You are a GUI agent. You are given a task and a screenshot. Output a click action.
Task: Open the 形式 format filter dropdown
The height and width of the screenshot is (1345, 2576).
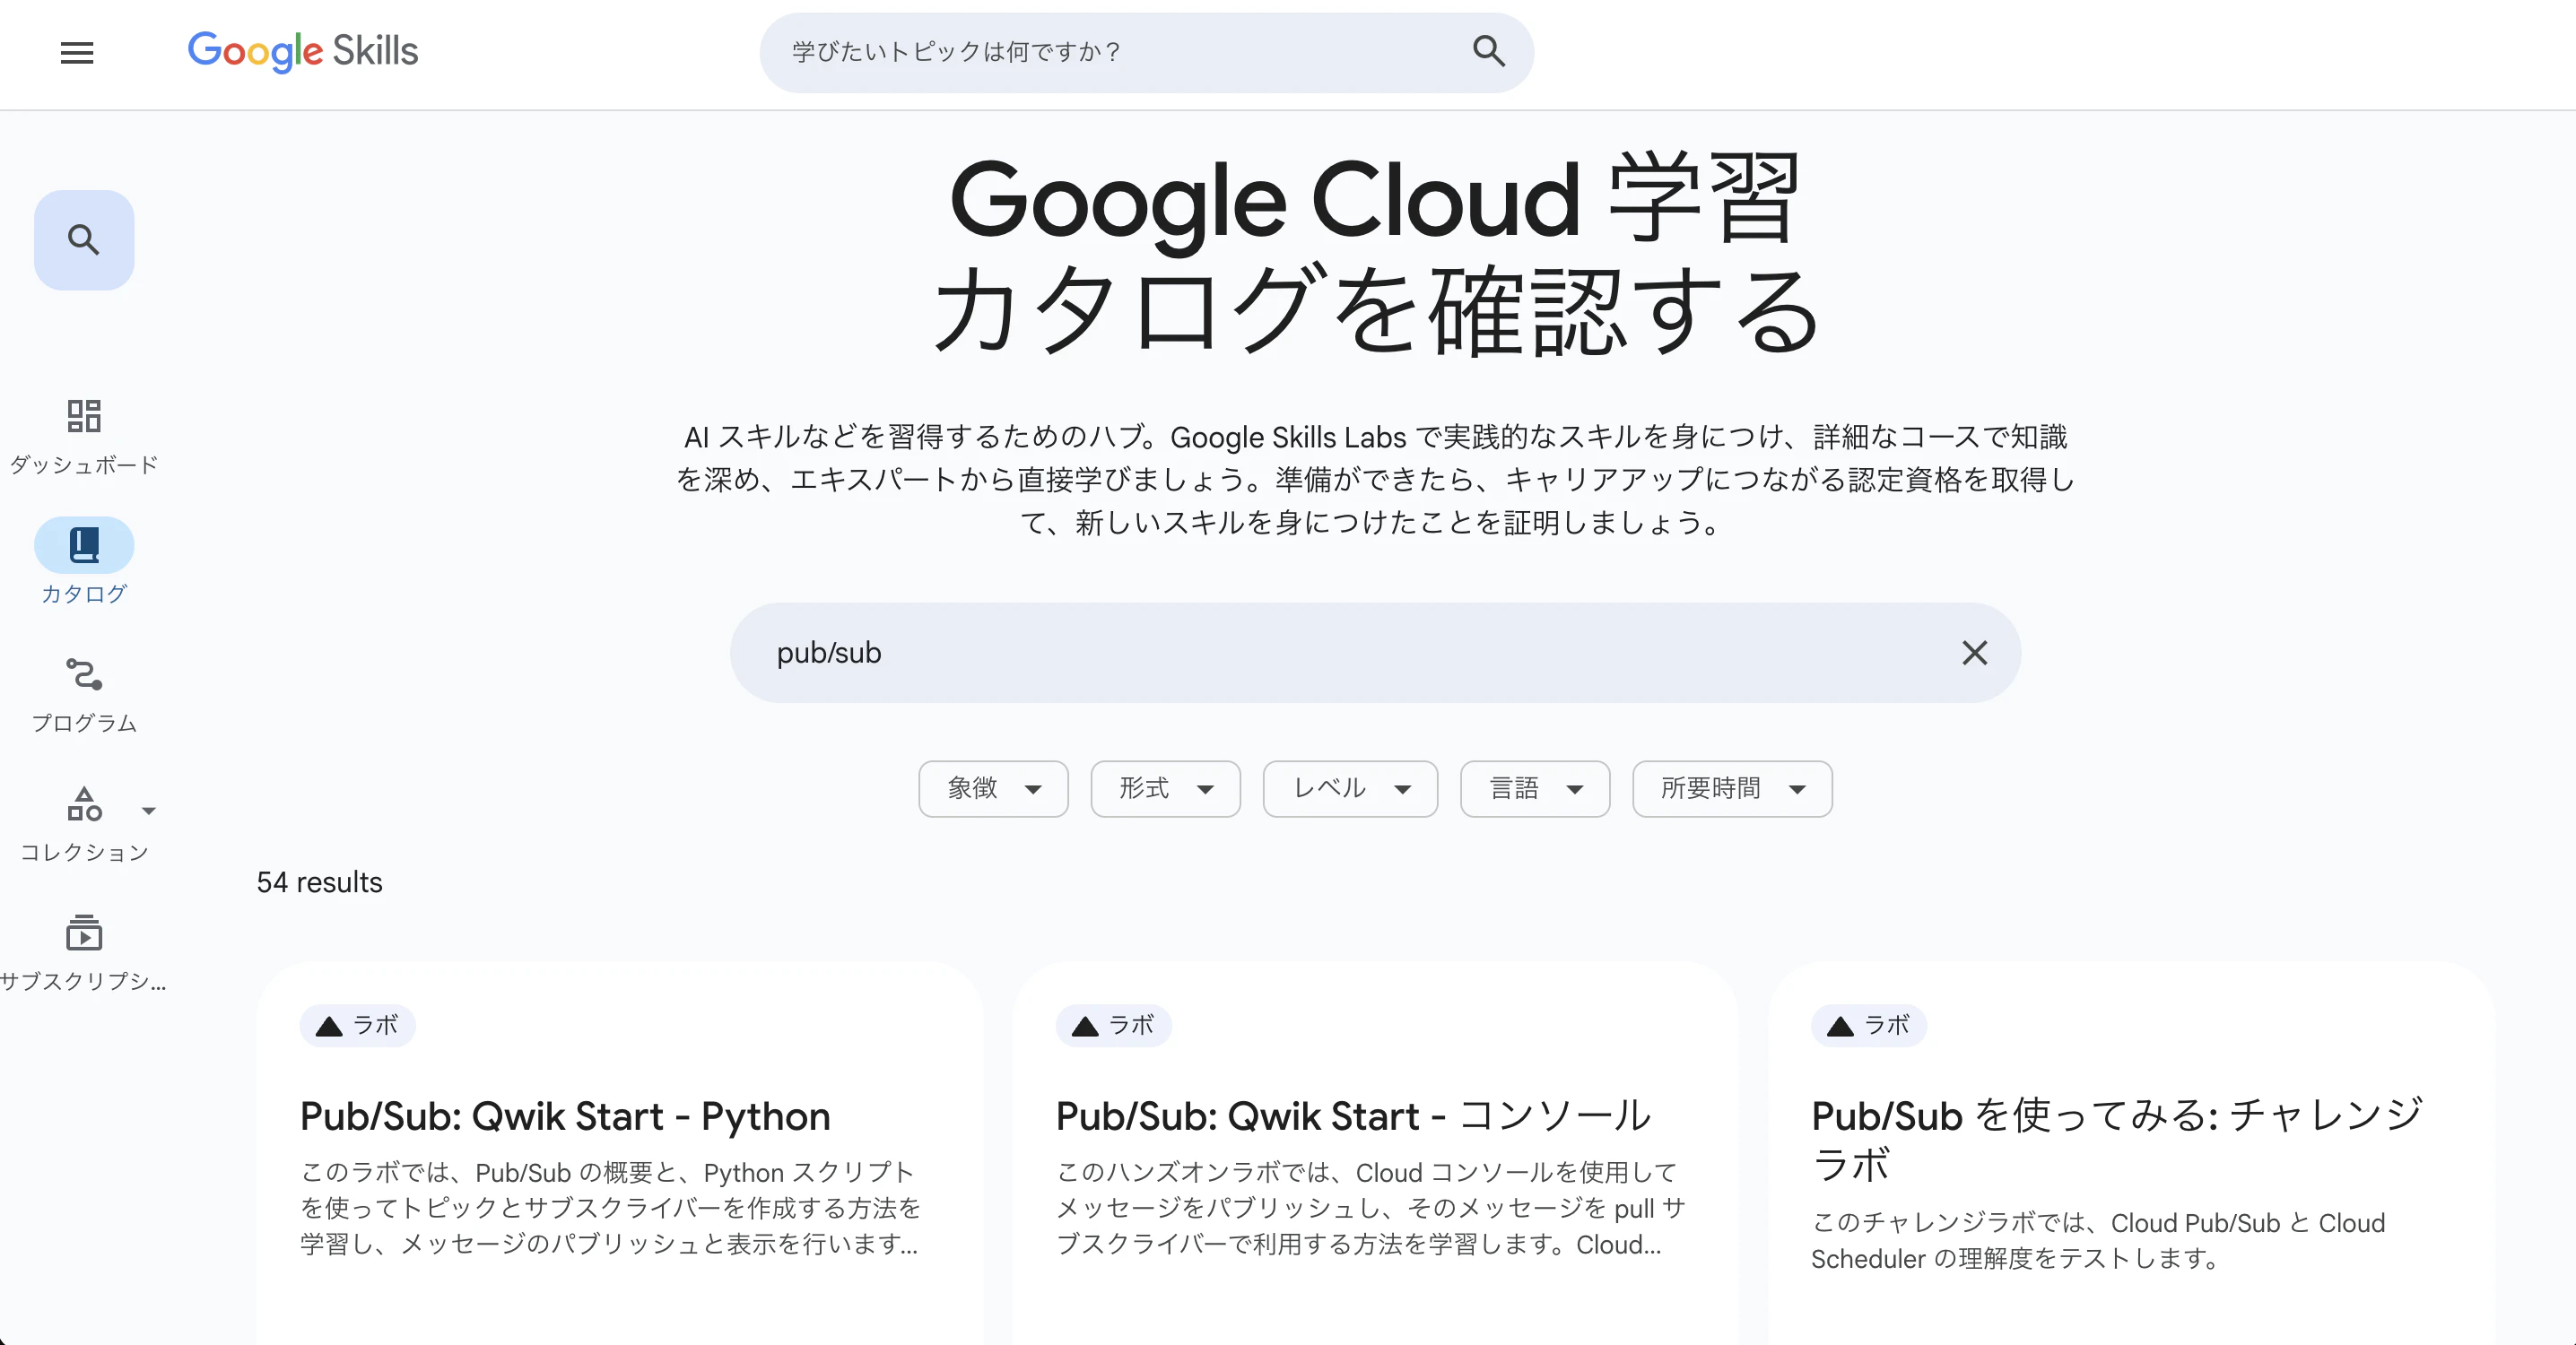[1165, 788]
